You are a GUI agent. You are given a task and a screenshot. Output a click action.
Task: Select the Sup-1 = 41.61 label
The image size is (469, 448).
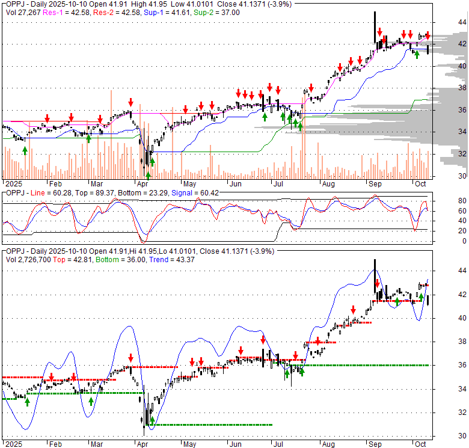click(x=167, y=13)
